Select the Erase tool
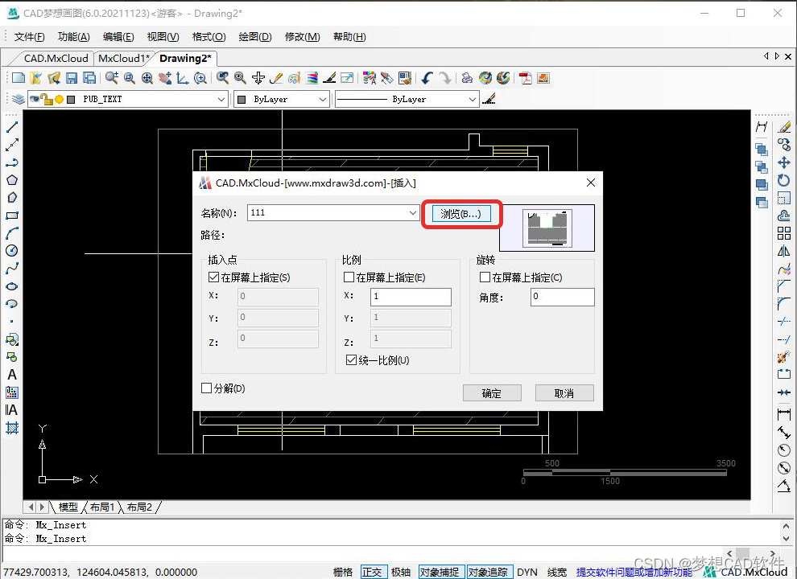Screen dimensions: 797x579 [x=784, y=127]
